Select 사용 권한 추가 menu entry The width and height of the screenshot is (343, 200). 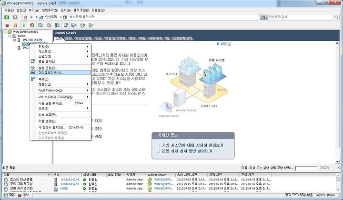click(x=61, y=103)
